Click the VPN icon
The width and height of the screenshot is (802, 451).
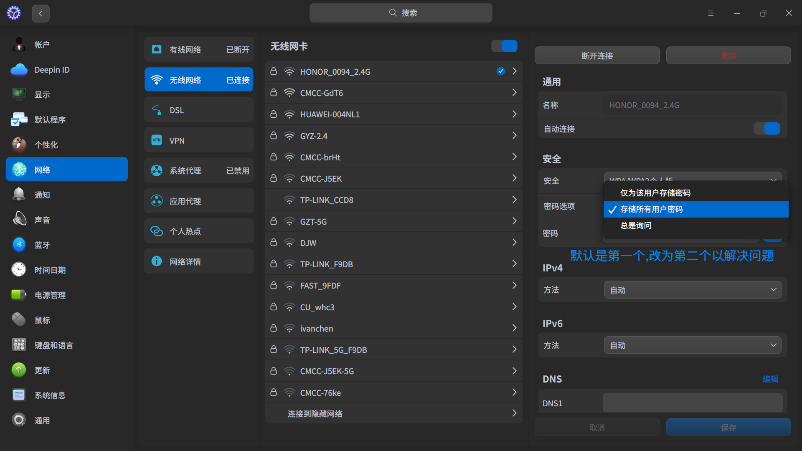tap(157, 140)
